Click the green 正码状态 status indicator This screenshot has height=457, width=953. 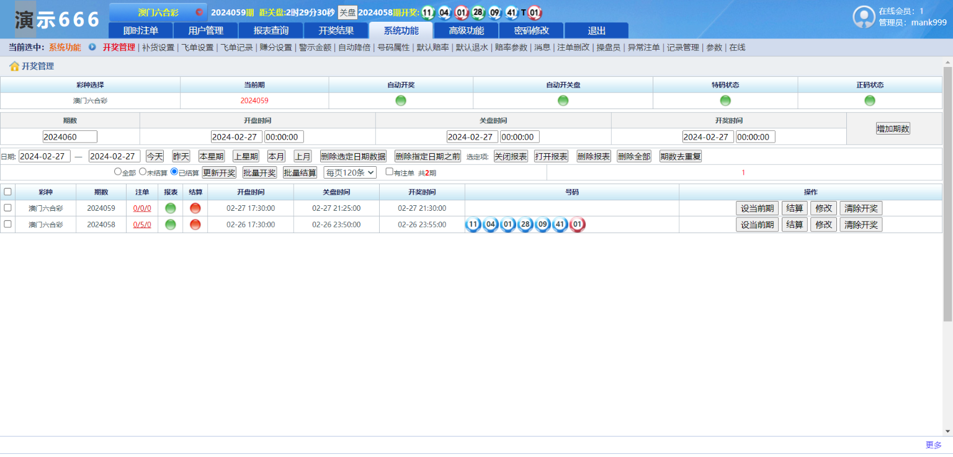(x=870, y=100)
